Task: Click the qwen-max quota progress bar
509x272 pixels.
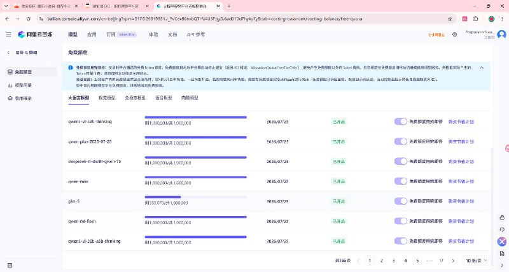Action: click(196, 177)
